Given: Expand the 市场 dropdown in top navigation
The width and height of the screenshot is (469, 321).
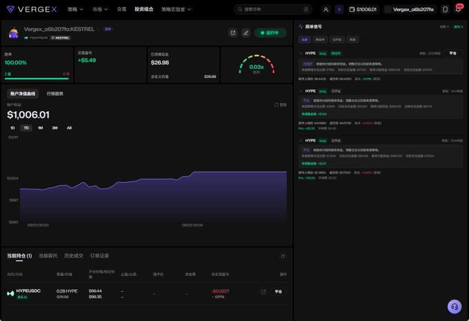Looking at the screenshot, I should coord(100,9).
